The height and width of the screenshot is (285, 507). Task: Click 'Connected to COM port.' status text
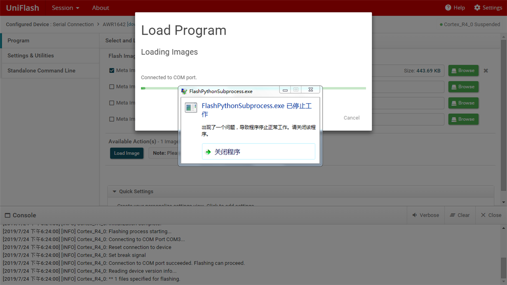(169, 78)
